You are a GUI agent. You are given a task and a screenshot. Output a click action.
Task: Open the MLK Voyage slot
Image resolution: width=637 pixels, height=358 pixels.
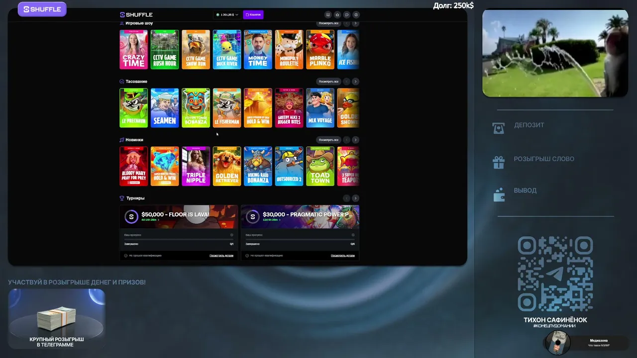320,108
